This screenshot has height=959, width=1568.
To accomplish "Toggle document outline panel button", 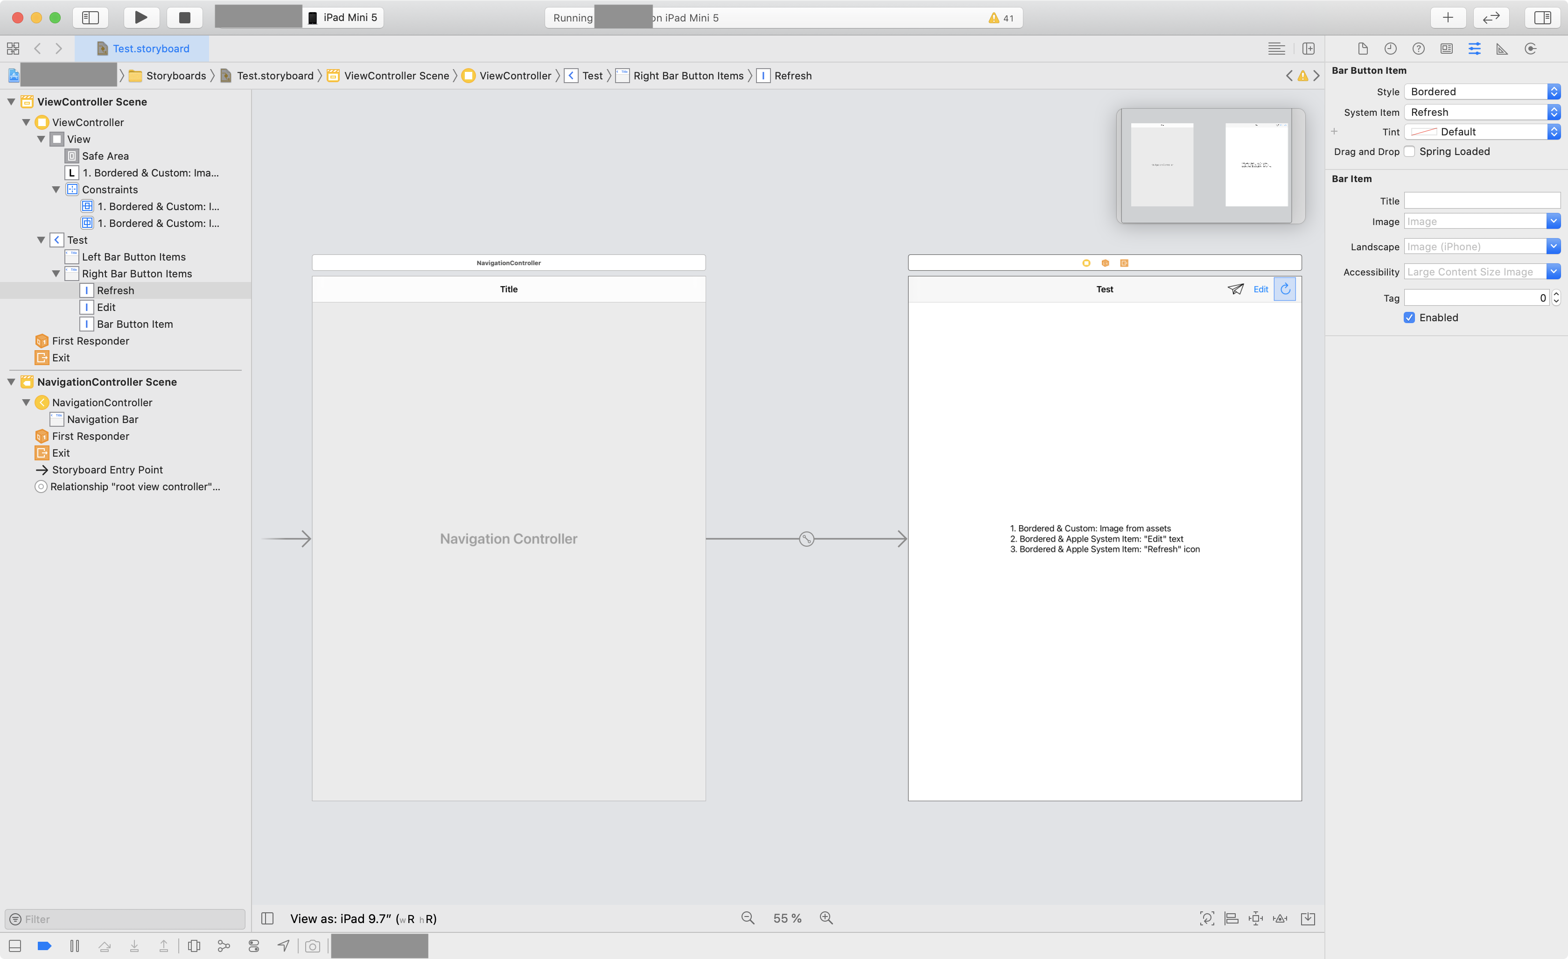I will pos(267,918).
